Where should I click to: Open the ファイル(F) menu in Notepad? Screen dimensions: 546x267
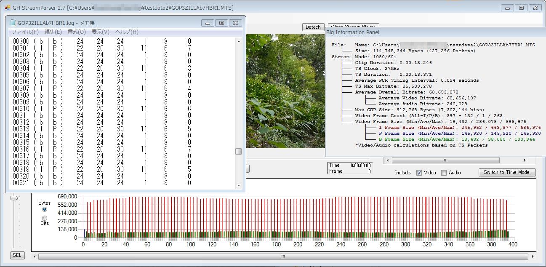25,32
